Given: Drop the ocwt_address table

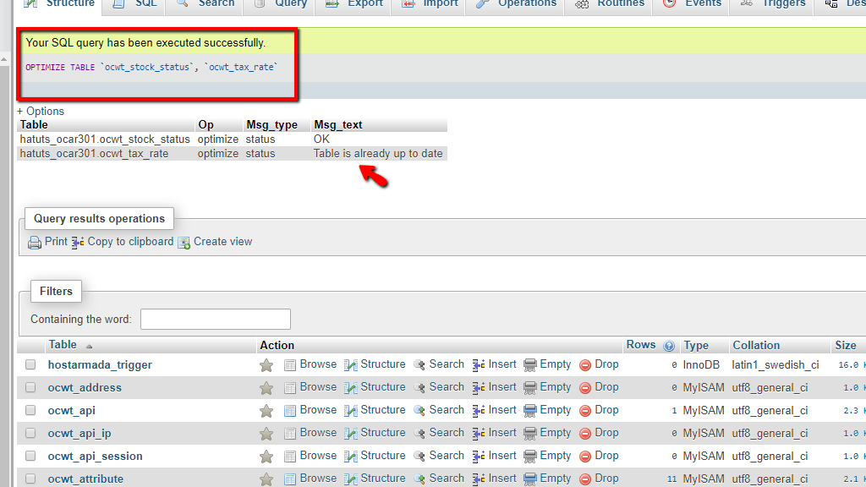Looking at the screenshot, I should [606, 386].
